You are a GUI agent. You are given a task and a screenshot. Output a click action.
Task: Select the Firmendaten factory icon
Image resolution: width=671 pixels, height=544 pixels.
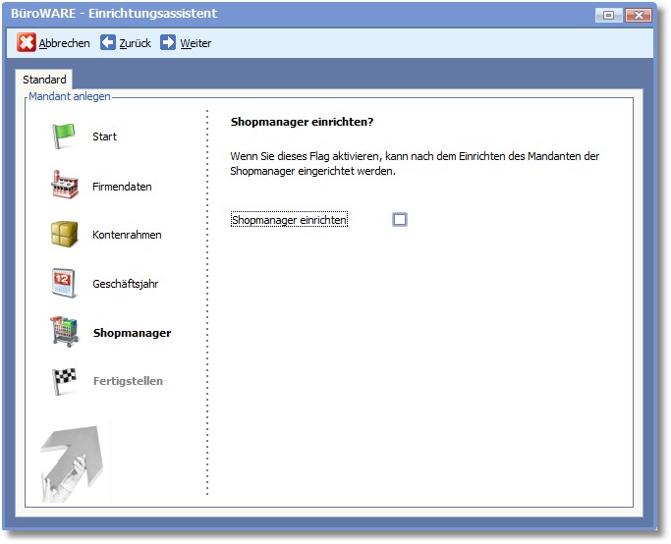click(64, 186)
